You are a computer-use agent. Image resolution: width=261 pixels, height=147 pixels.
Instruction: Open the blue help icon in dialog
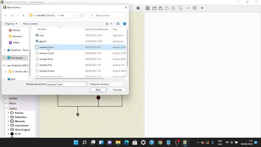(124, 24)
